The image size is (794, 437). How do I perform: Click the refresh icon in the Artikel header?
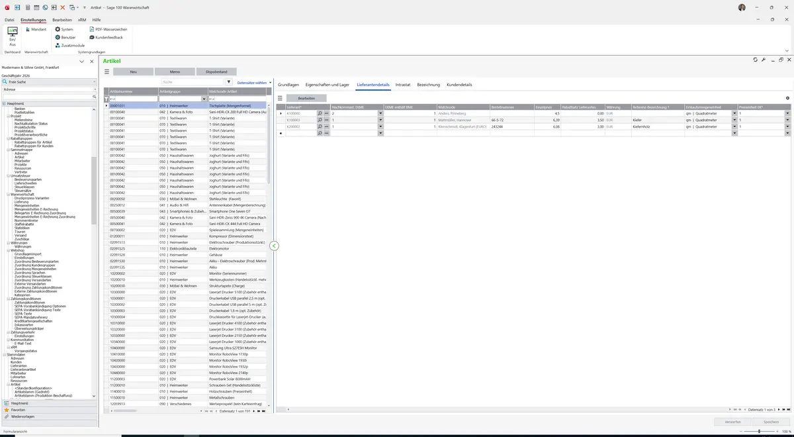[756, 60]
